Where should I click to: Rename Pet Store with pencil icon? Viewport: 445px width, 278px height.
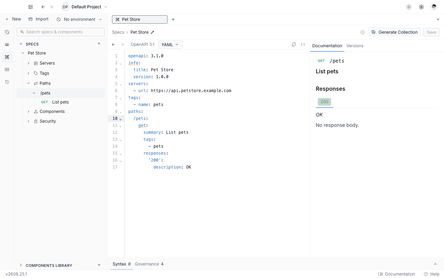click(x=152, y=32)
